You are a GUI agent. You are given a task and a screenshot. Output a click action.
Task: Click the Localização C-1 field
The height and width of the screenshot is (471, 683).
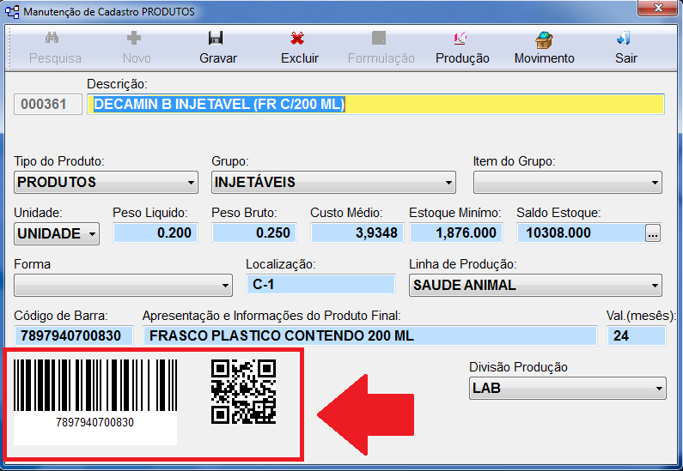pyautogui.click(x=320, y=285)
